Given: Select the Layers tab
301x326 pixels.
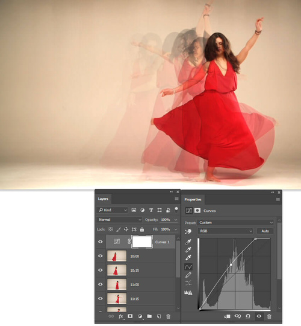Looking at the screenshot, I should pyautogui.click(x=103, y=199).
